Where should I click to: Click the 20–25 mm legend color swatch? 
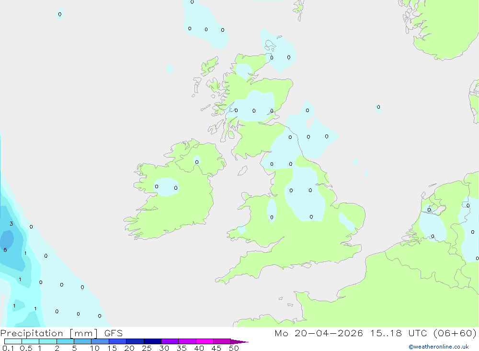coord(135,341)
